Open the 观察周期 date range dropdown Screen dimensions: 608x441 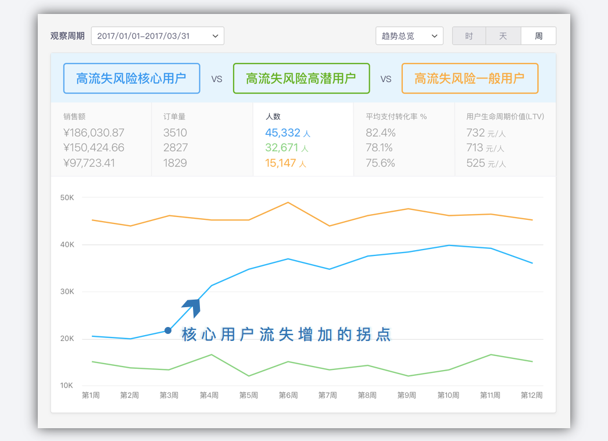tap(158, 35)
